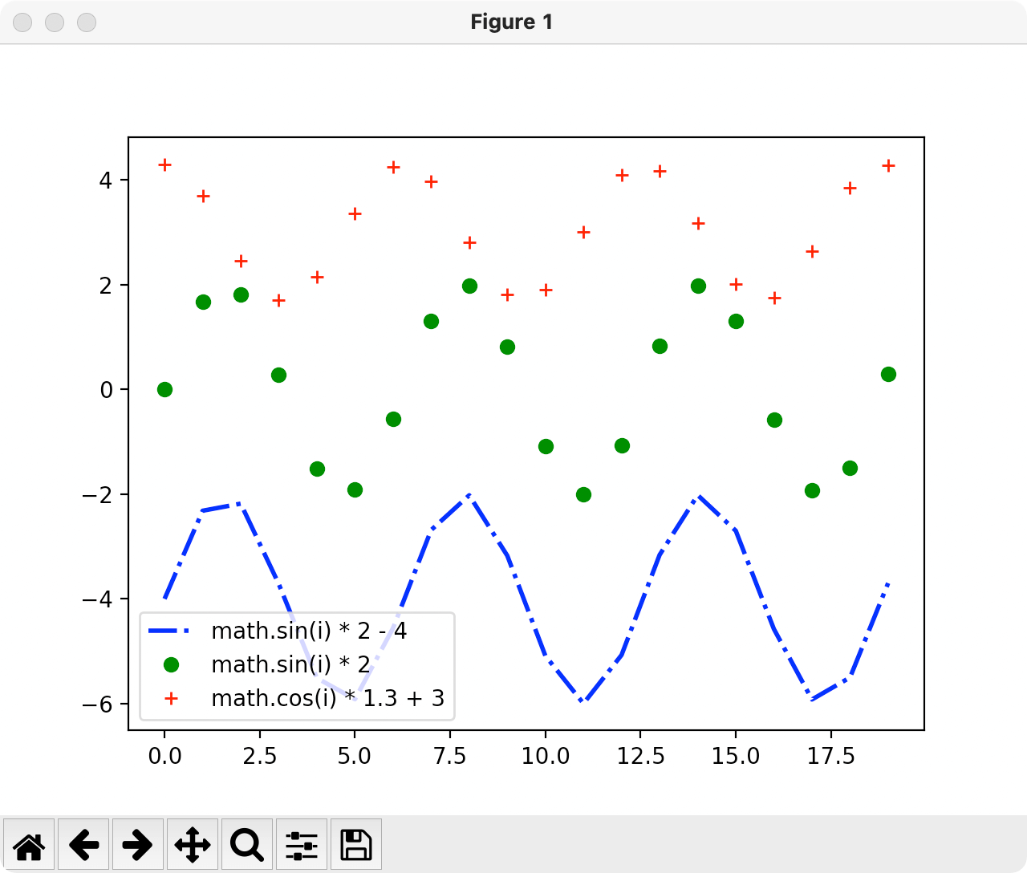Save the figure with the floppy disk icon
The height and width of the screenshot is (873, 1027).
click(x=356, y=844)
